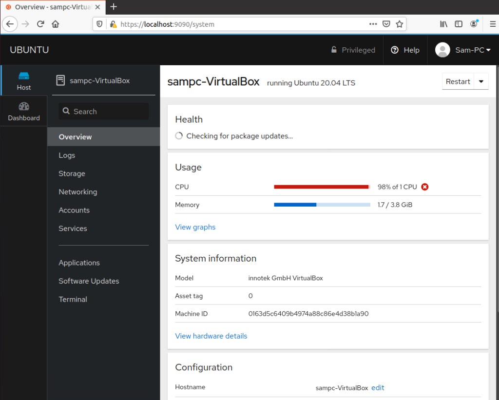Click the Privileged lock icon
Viewport: 499px width, 400px height.
click(334, 50)
